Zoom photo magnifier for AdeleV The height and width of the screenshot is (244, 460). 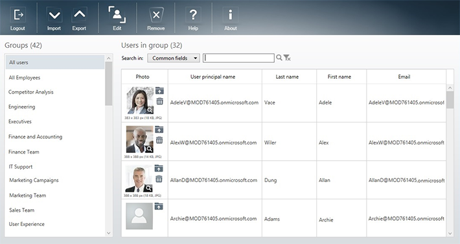click(x=150, y=110)
